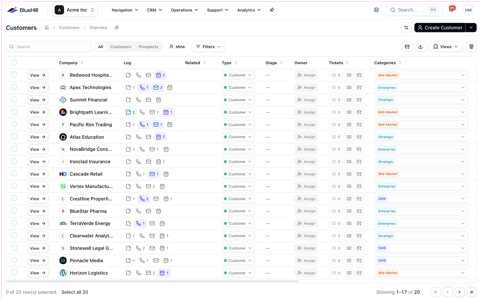Expand the Views dropdown
Screen dimensions: 482x301
pos(446,47)
